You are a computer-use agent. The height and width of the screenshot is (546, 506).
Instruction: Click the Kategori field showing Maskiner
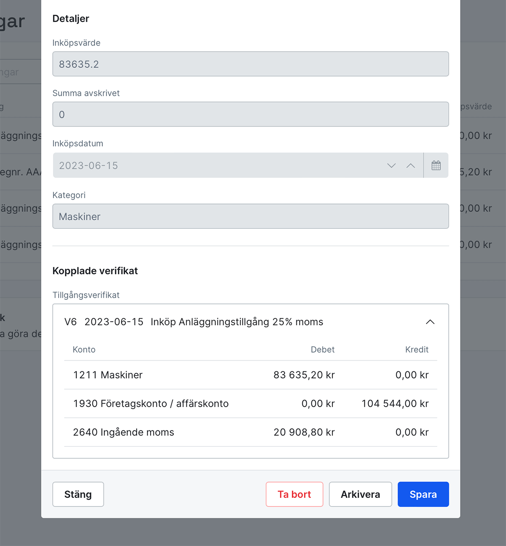click(250, 216)
